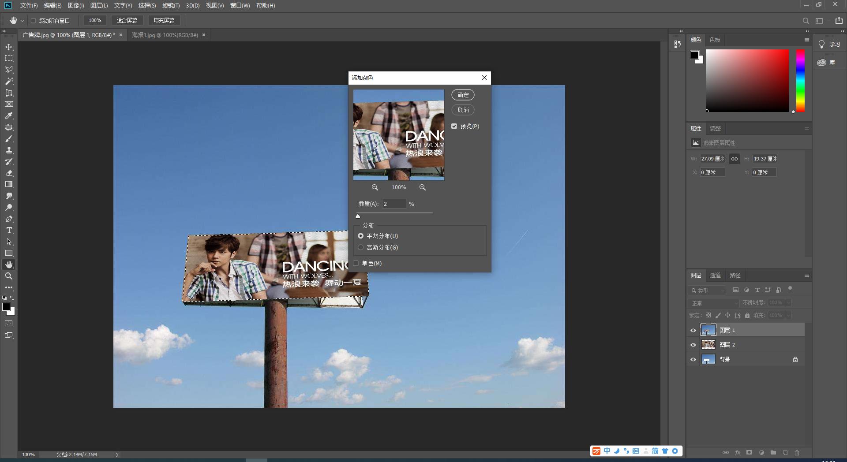The height and width of the screenshot is (462, 847).
Task: Select the Move tool
Action: tap(9, 46)
